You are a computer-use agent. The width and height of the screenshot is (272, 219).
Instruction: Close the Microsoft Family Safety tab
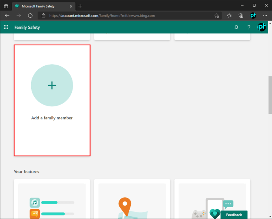coord(71,6)
